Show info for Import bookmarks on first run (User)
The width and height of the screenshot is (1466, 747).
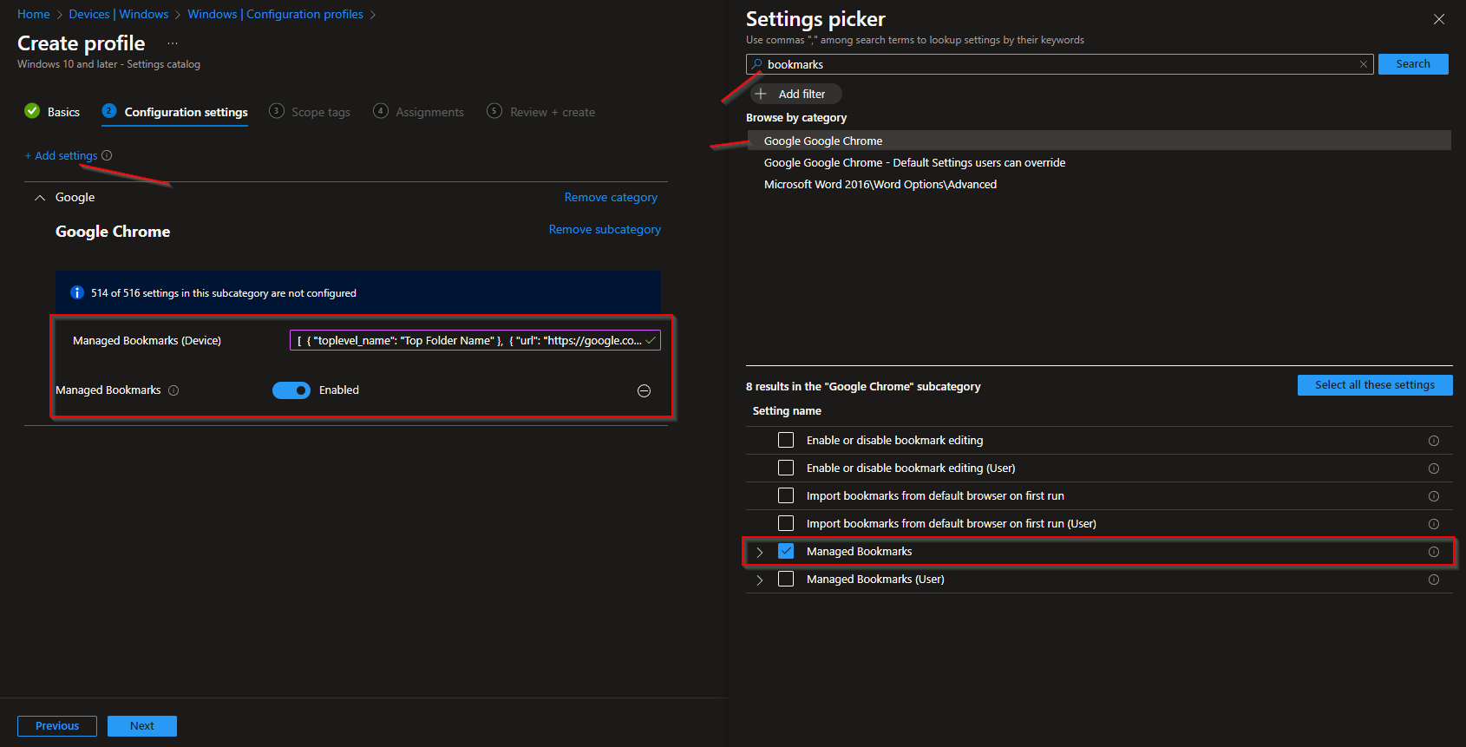pyautogui.click(x=1434, y=524)
